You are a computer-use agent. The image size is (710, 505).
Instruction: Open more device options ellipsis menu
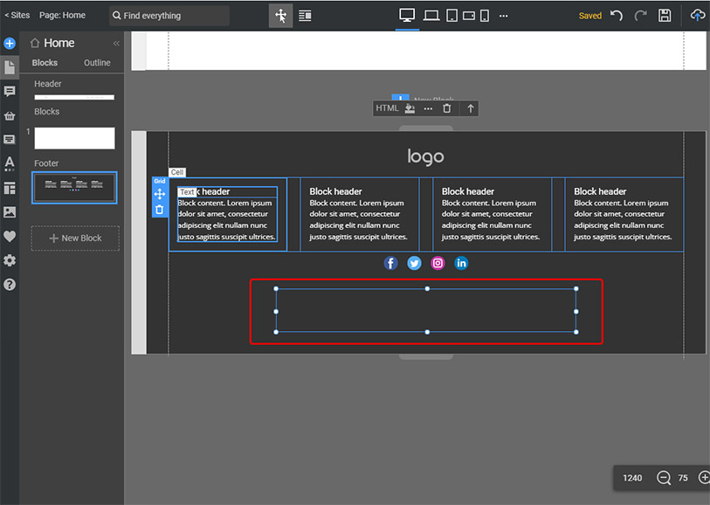[x=503, y=16]
